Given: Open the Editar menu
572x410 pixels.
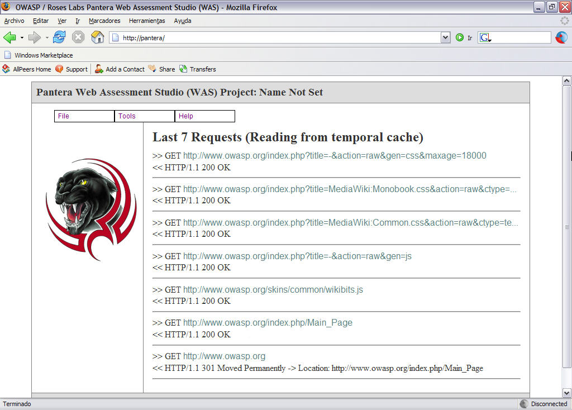Looking at the screenshot, I should 40,21.
